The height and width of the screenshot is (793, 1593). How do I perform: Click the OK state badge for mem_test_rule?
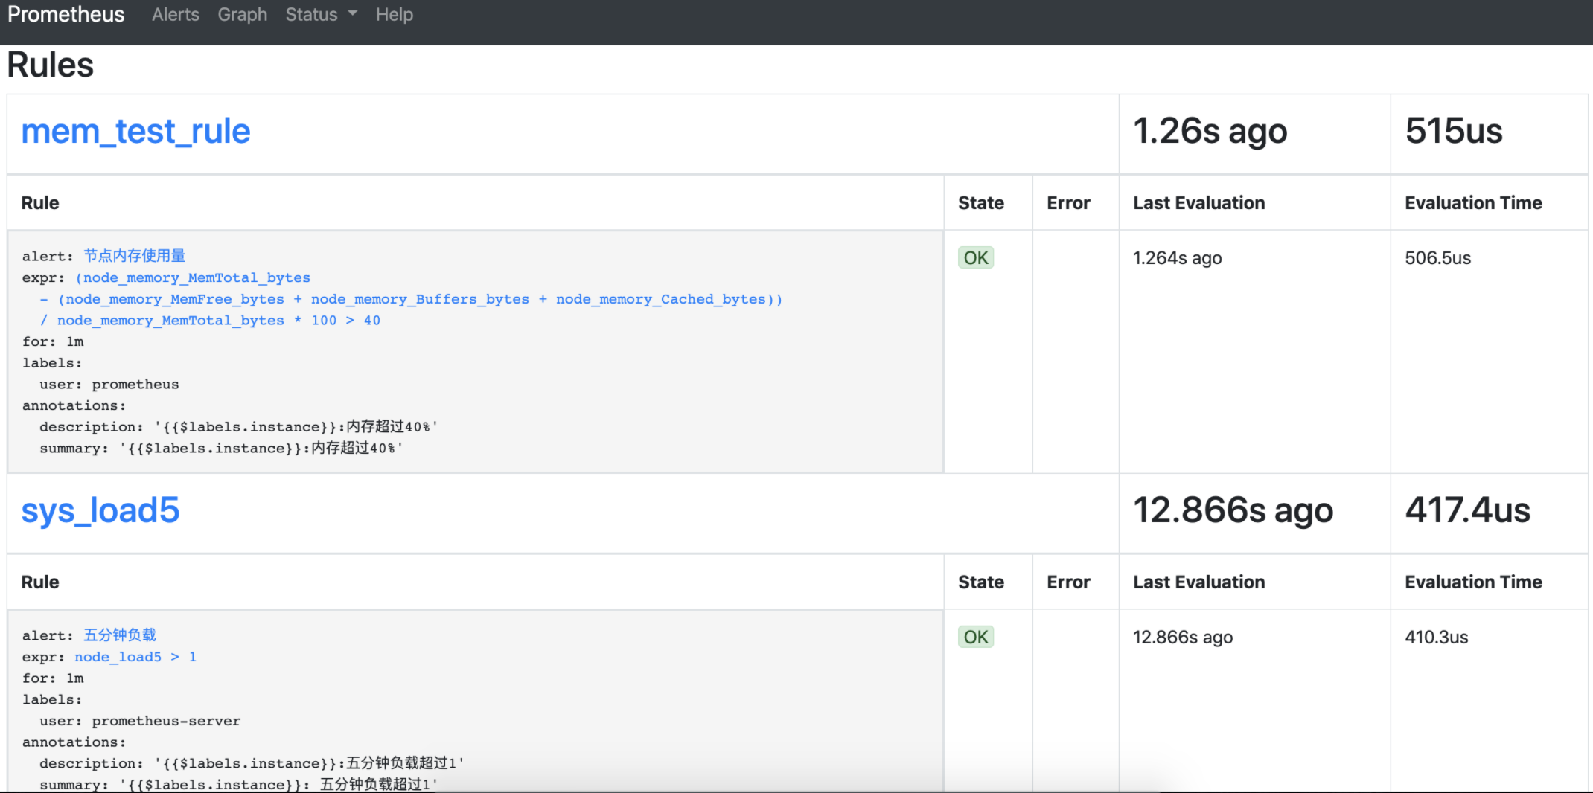(x=975, y=257)
